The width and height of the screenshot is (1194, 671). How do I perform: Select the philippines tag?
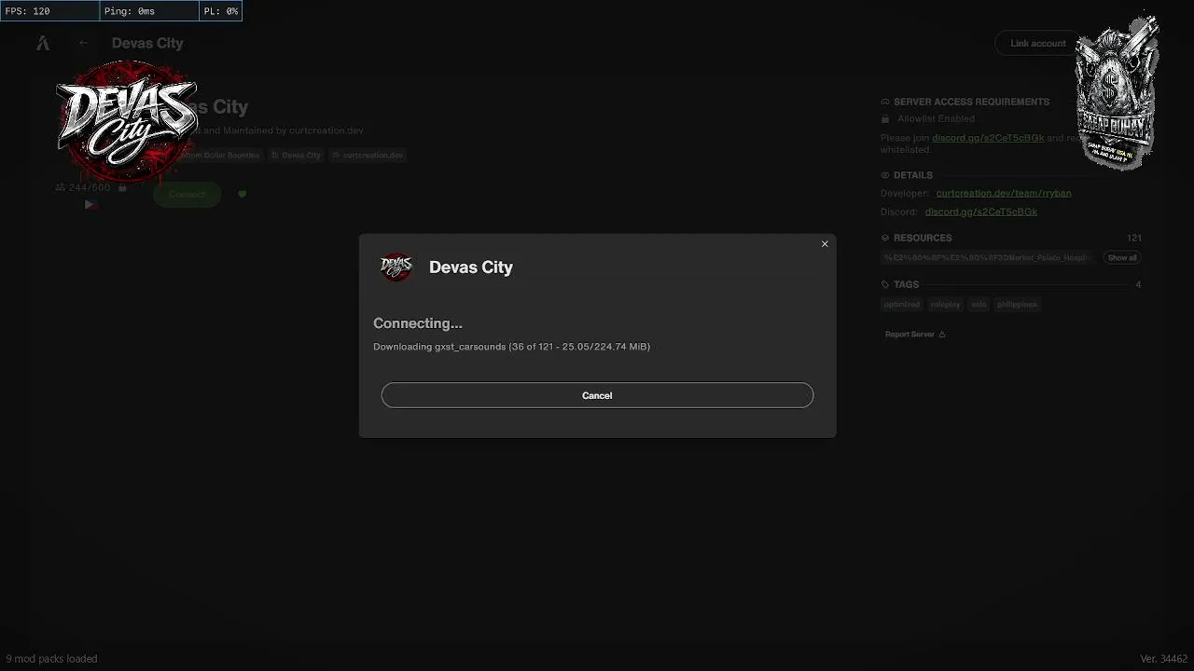(1017, 304)
